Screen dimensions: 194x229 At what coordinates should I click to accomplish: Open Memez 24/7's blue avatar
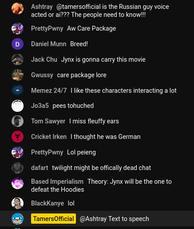point(17,91)
